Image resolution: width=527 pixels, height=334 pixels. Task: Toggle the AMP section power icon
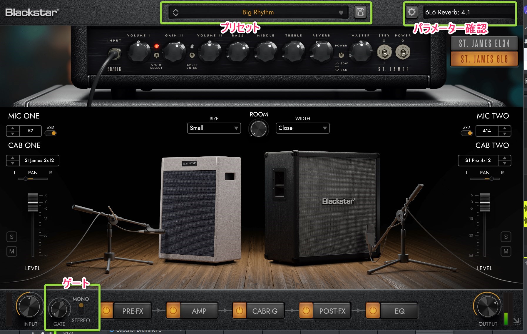173,311
